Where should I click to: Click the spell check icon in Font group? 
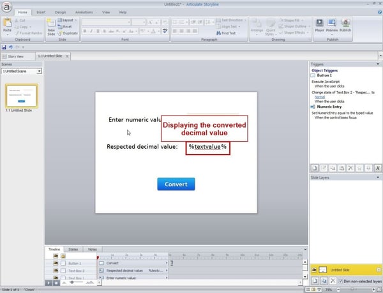click(x=165, y=31)
